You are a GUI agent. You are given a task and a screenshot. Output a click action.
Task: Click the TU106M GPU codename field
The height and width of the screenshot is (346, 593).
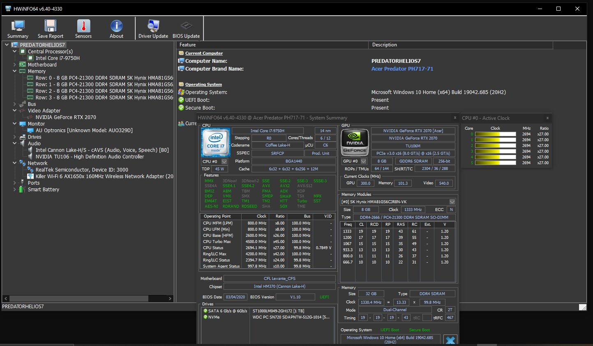pyautogui.click(x=413, y=146)
